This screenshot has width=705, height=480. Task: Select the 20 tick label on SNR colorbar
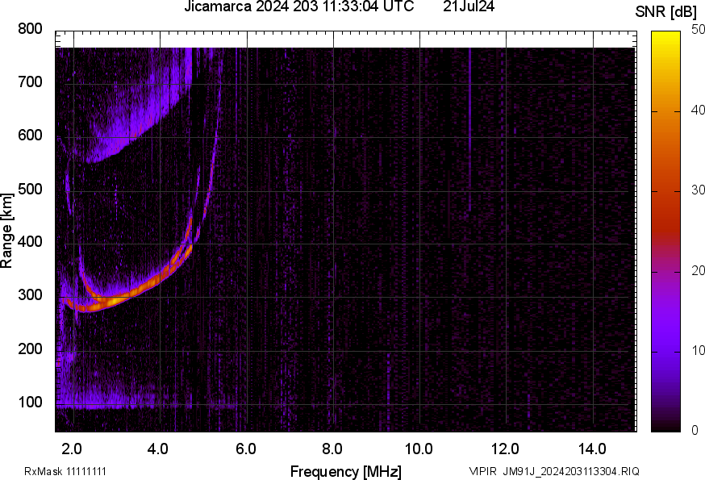point(698,270)
